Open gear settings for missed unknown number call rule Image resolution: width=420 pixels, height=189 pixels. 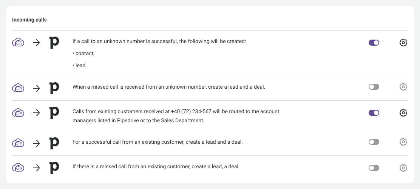[403, 87]
